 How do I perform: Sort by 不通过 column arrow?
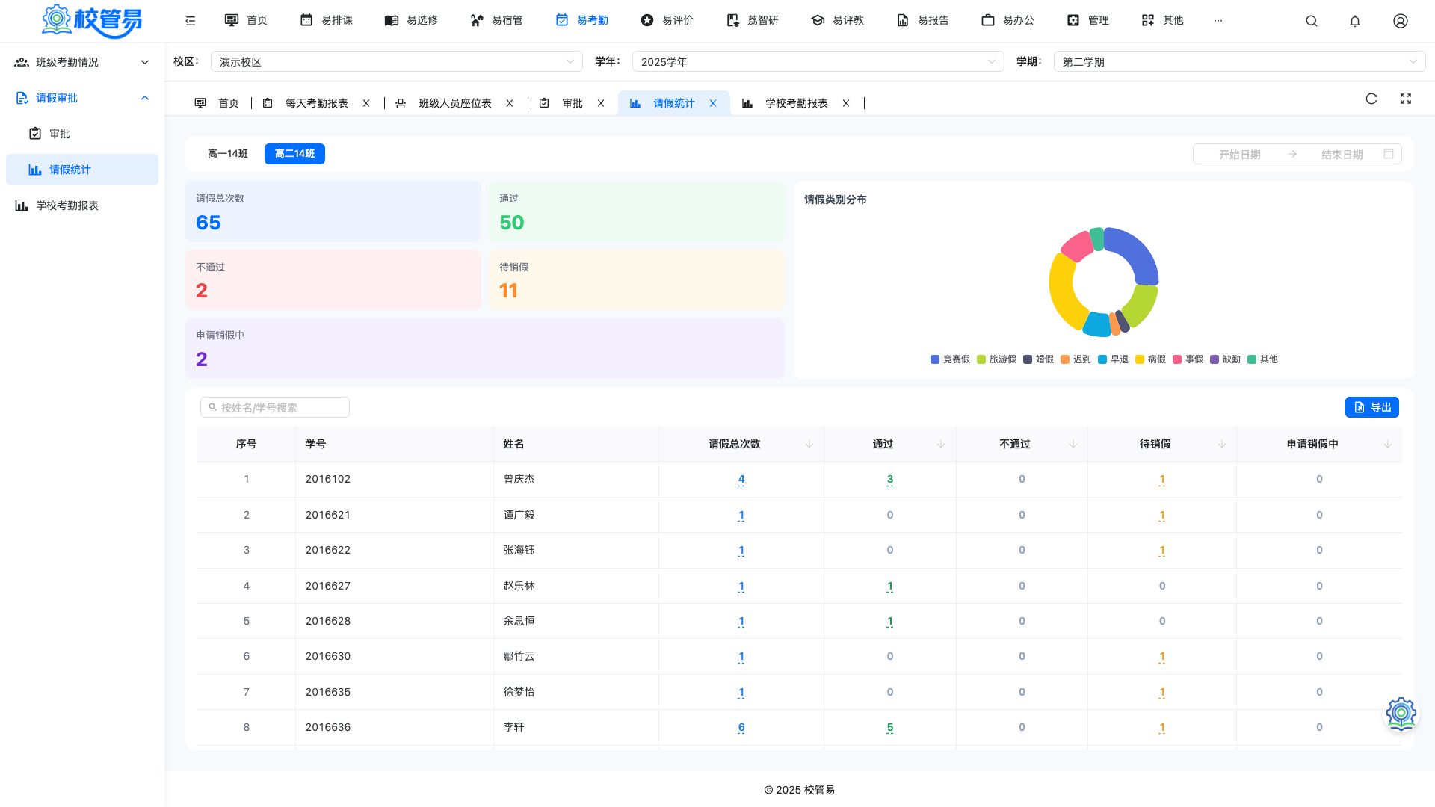pos(1073,445)
